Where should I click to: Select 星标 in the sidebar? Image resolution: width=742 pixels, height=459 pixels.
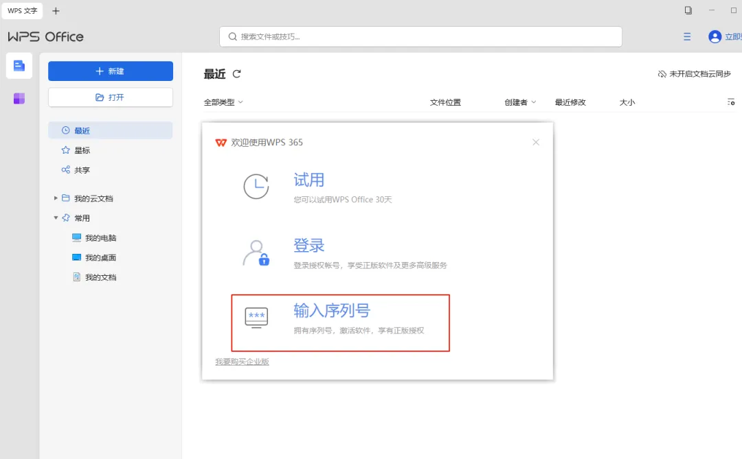pyautogui.click(x=82, y=150)
